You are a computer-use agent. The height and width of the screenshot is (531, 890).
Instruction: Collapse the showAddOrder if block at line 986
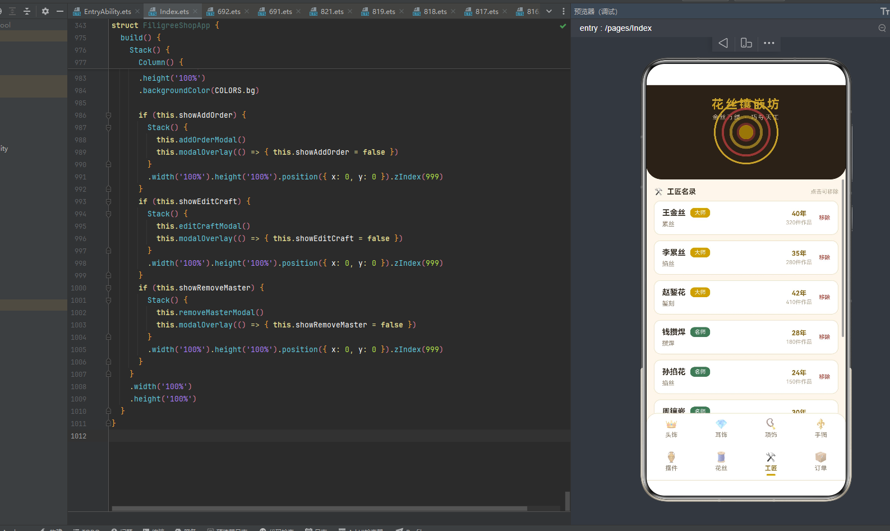[108, 115]
